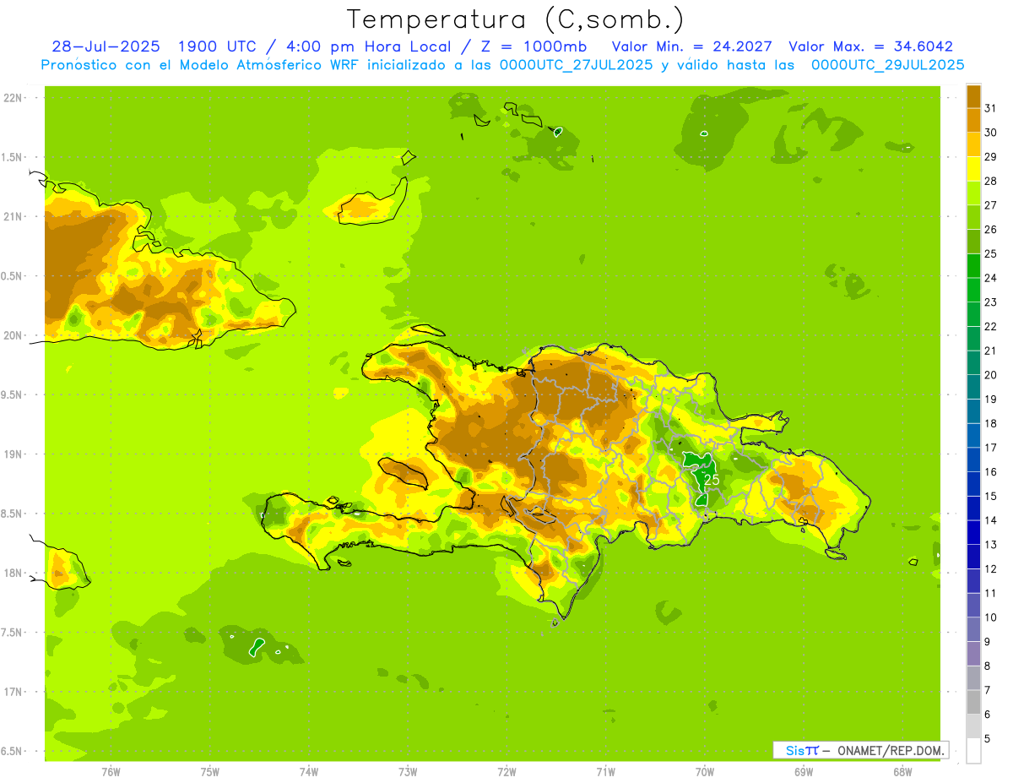Click the '74W' longitude label
The height and width of the screenshot is (783, 1013).
[x=309, y=772]
